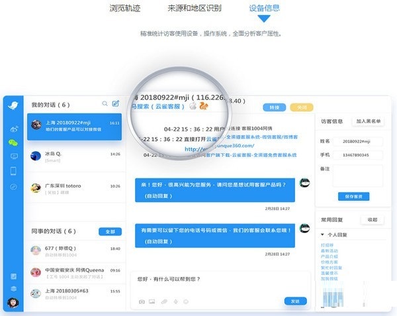Click the compose edit icon beside search
Image resolution: width=397 pixels, height=316 pixels.
point(116,103)
